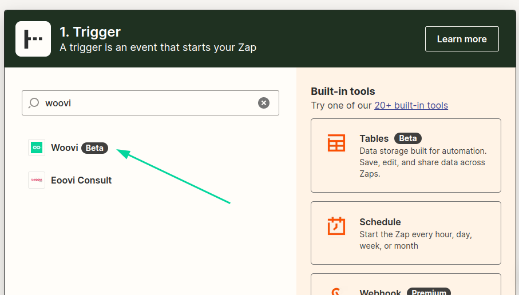Select the Tables card description text

[x=422, y=162]
